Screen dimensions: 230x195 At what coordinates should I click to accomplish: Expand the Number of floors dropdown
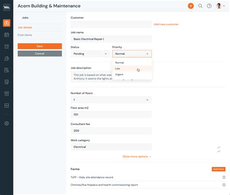[x=111, y=100]
